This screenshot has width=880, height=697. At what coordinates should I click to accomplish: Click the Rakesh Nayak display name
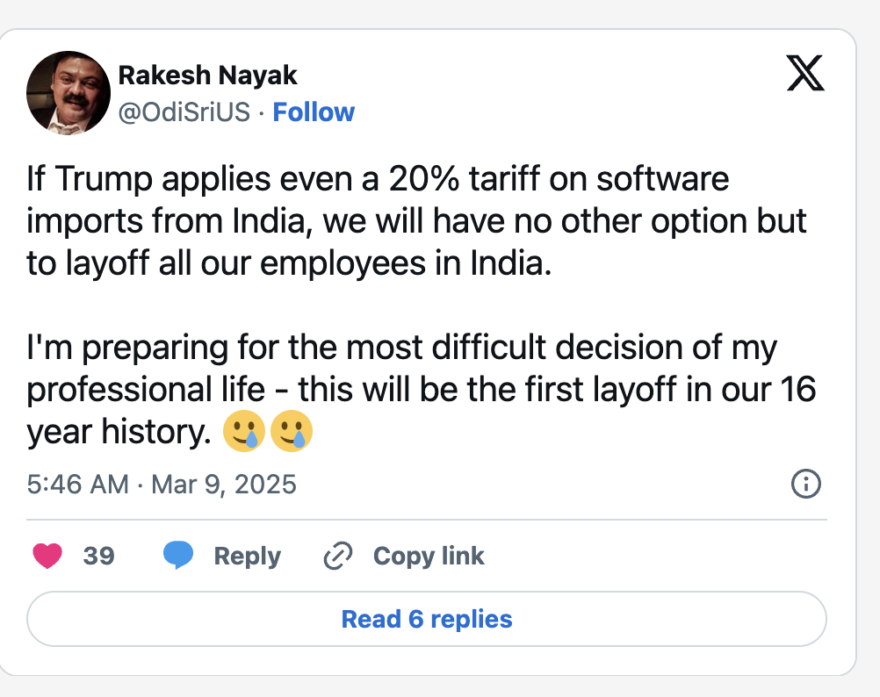coord(207,75)
